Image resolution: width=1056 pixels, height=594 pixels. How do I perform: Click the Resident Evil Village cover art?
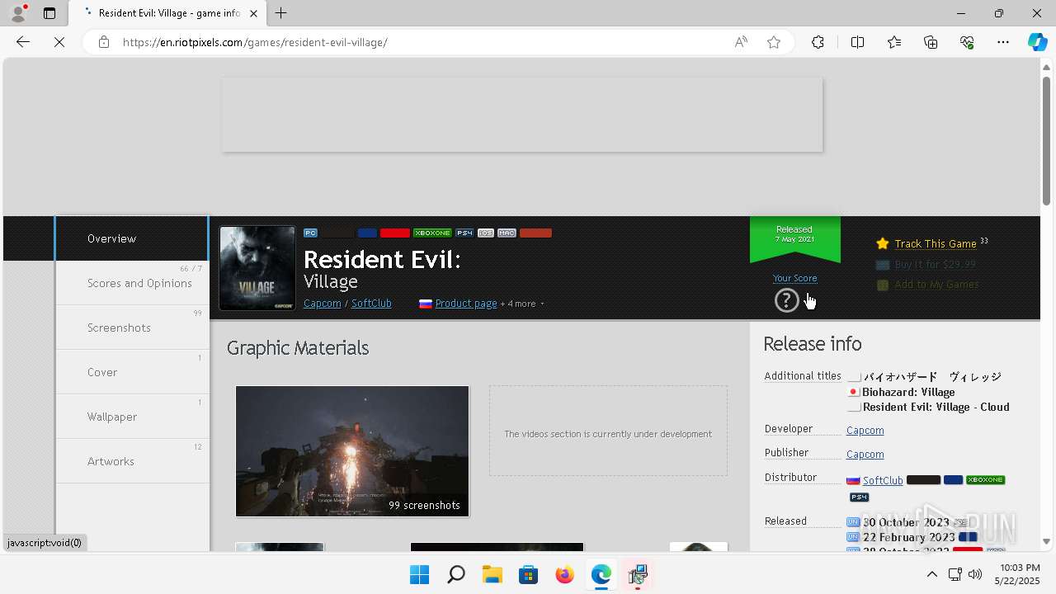(x=257, y=268)
